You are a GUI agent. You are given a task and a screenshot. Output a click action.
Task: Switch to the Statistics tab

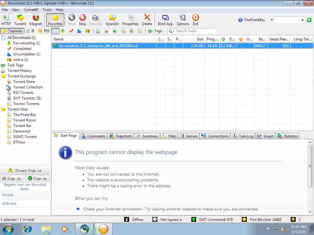pyautogui.click(x=288, y=136)
